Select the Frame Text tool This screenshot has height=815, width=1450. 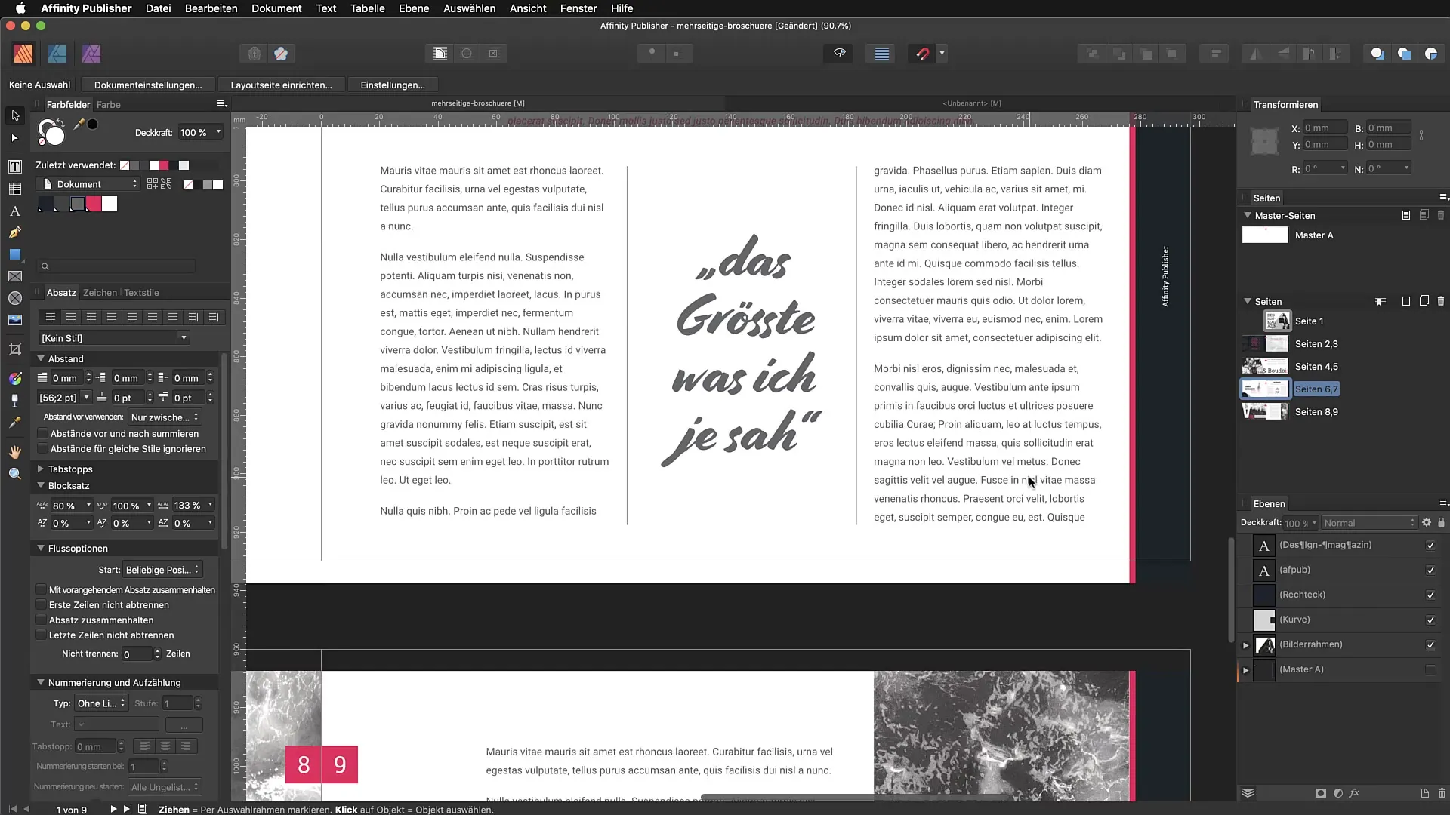[15, 167]
